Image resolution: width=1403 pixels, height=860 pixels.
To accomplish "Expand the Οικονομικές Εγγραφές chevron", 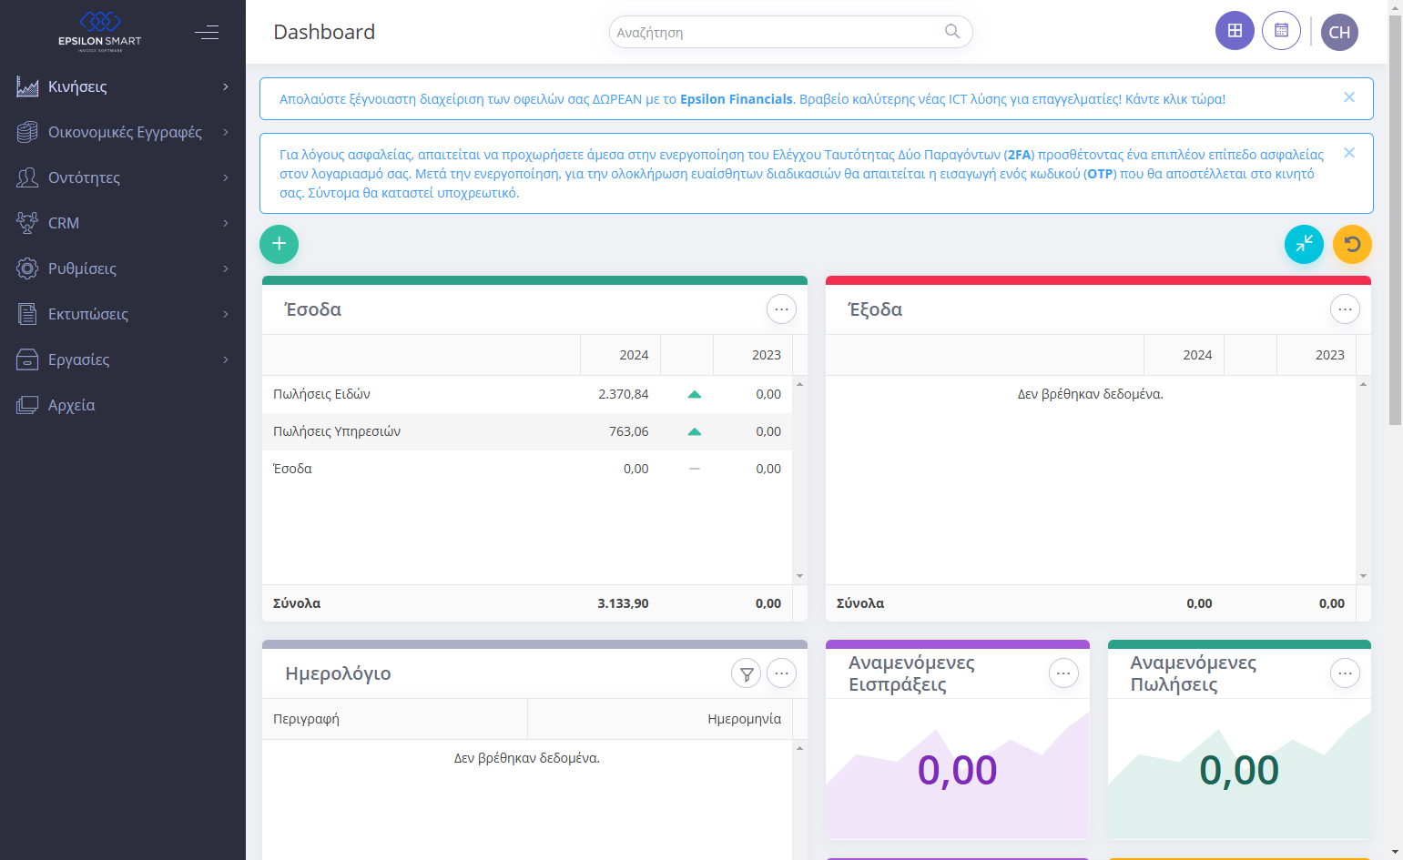I will (226, 132).
